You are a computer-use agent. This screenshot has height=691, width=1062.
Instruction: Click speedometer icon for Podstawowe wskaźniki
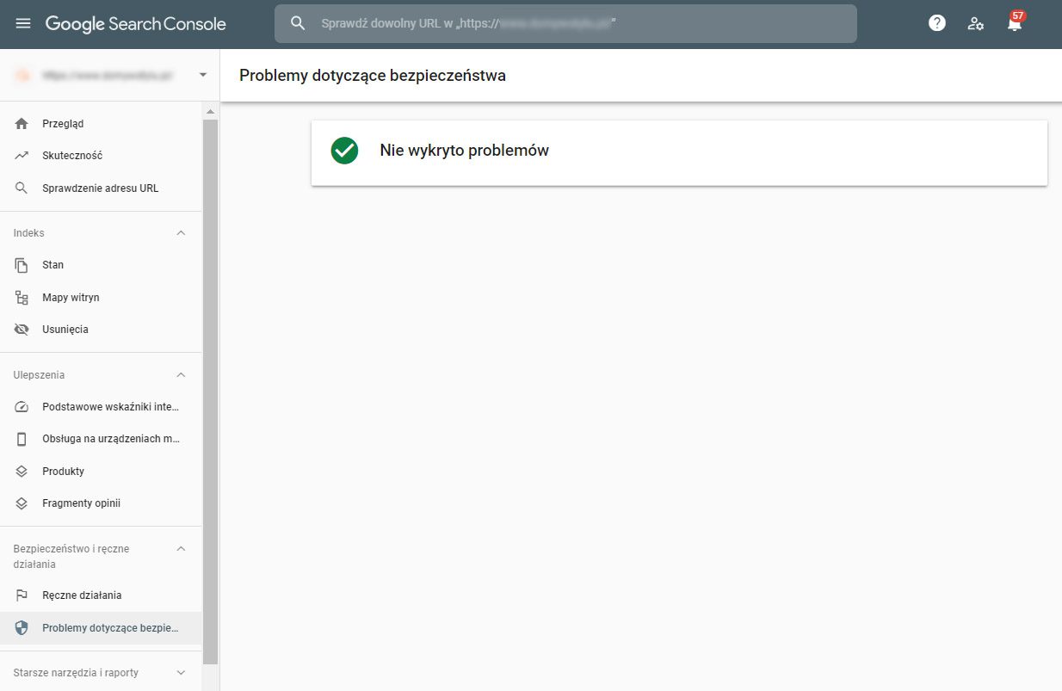pos(22,407)
